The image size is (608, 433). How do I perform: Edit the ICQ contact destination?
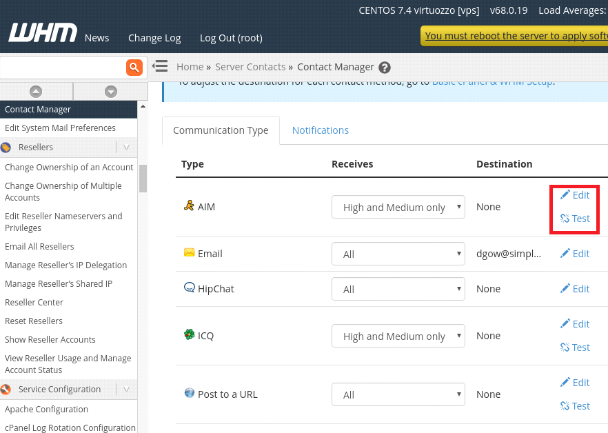click(575, 323)
